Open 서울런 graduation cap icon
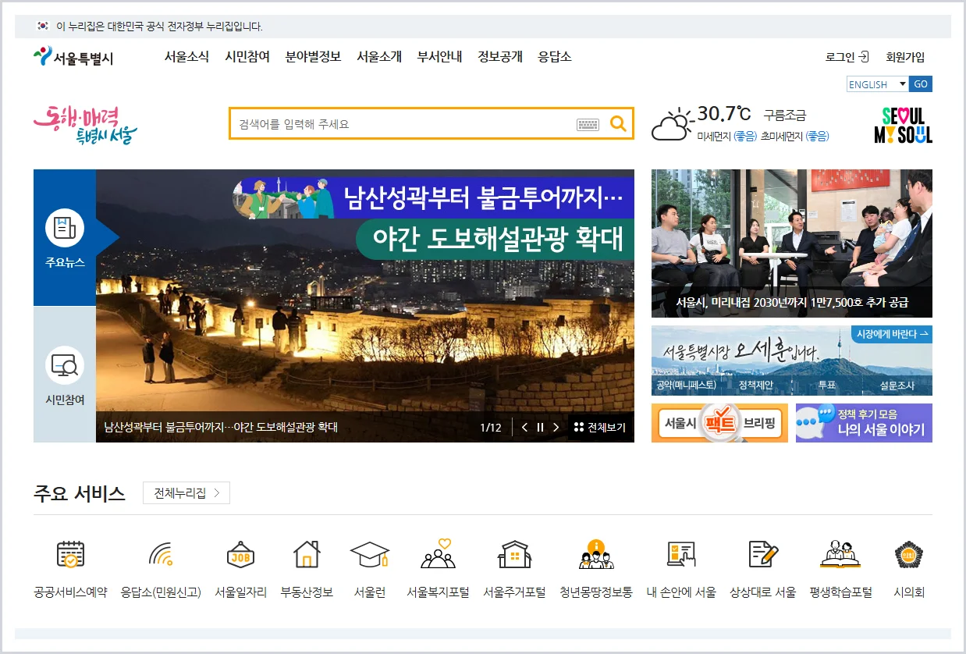 click(369, 554)
